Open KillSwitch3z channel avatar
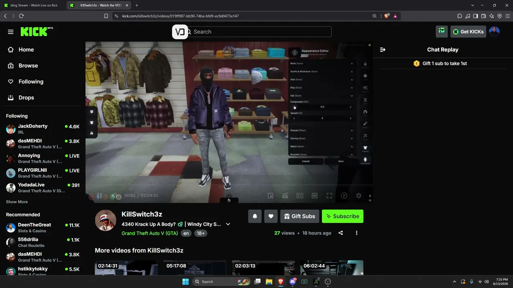Viewport: 513px width, 288px height. point(105,220)
